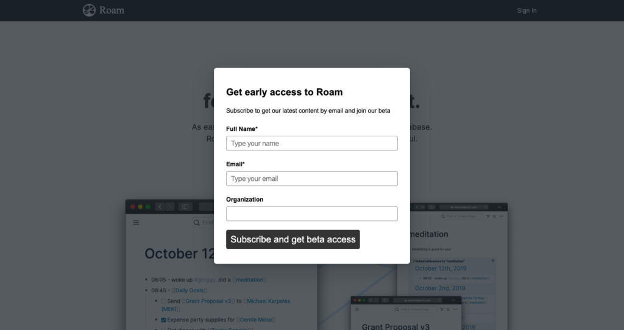Click the Roam logo icon in header

pos(89,10)
